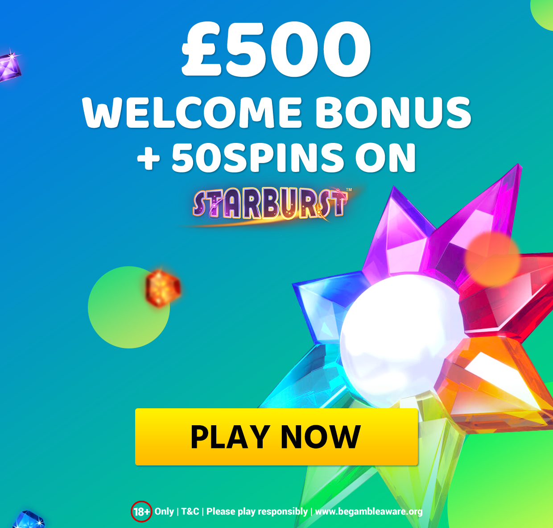Image resolution: width=553 pixels, height=528 pixels.
Task: Click the + 50SPINS ON text
Action: [276, 157]
